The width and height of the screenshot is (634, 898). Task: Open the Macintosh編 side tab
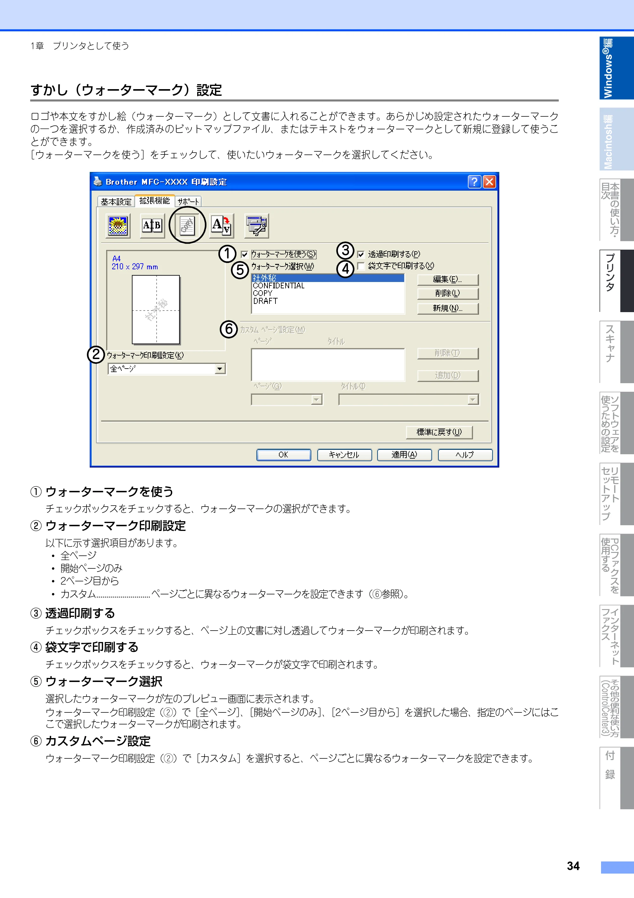617,139
